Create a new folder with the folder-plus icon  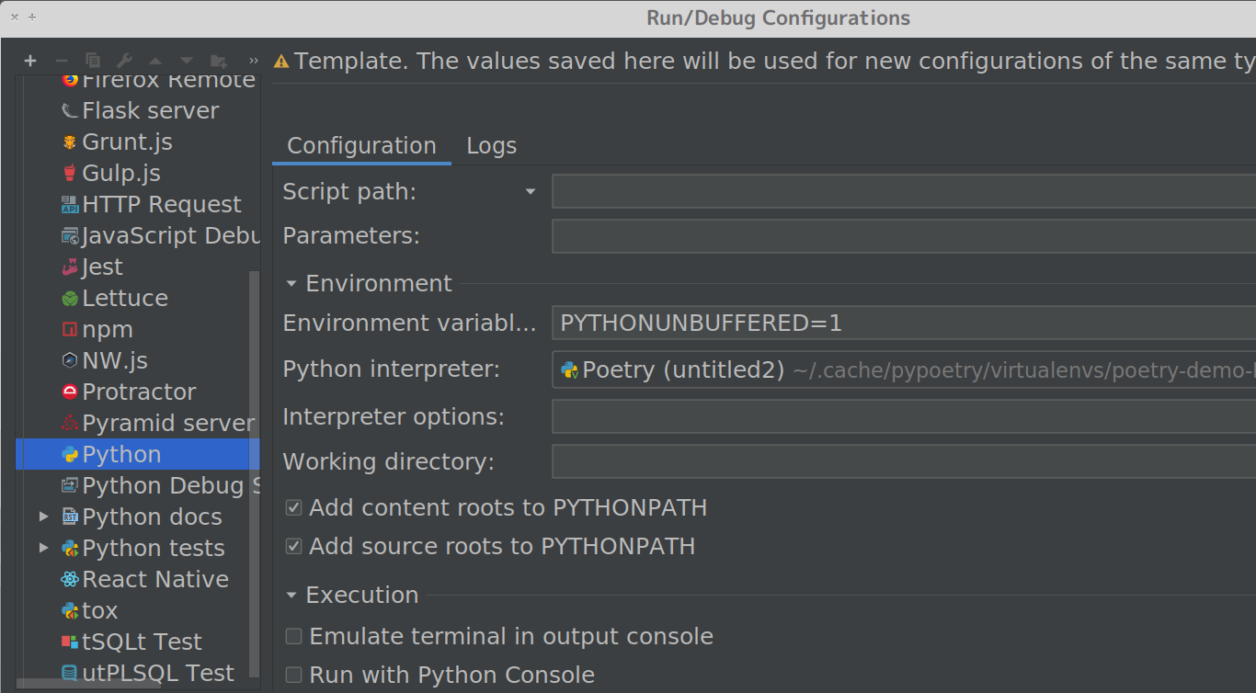pos(219,61)
